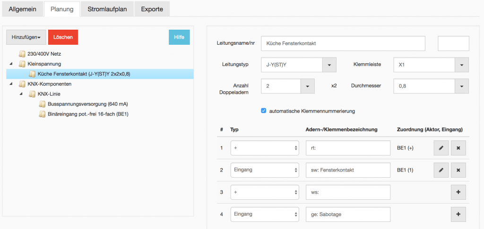The image size is (484, 229).
Task: Go to the Exporte tab
Action: pos(152,9)
